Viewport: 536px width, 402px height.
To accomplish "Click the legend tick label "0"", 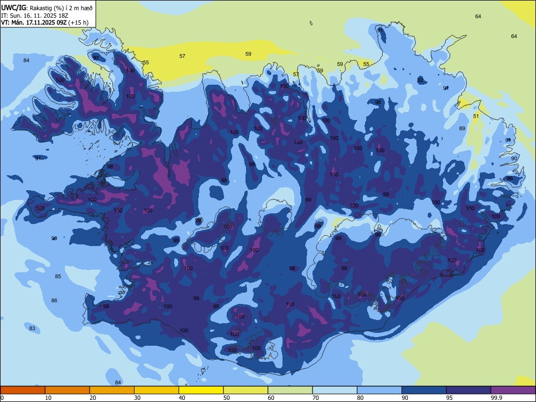I will coord(2,398).
